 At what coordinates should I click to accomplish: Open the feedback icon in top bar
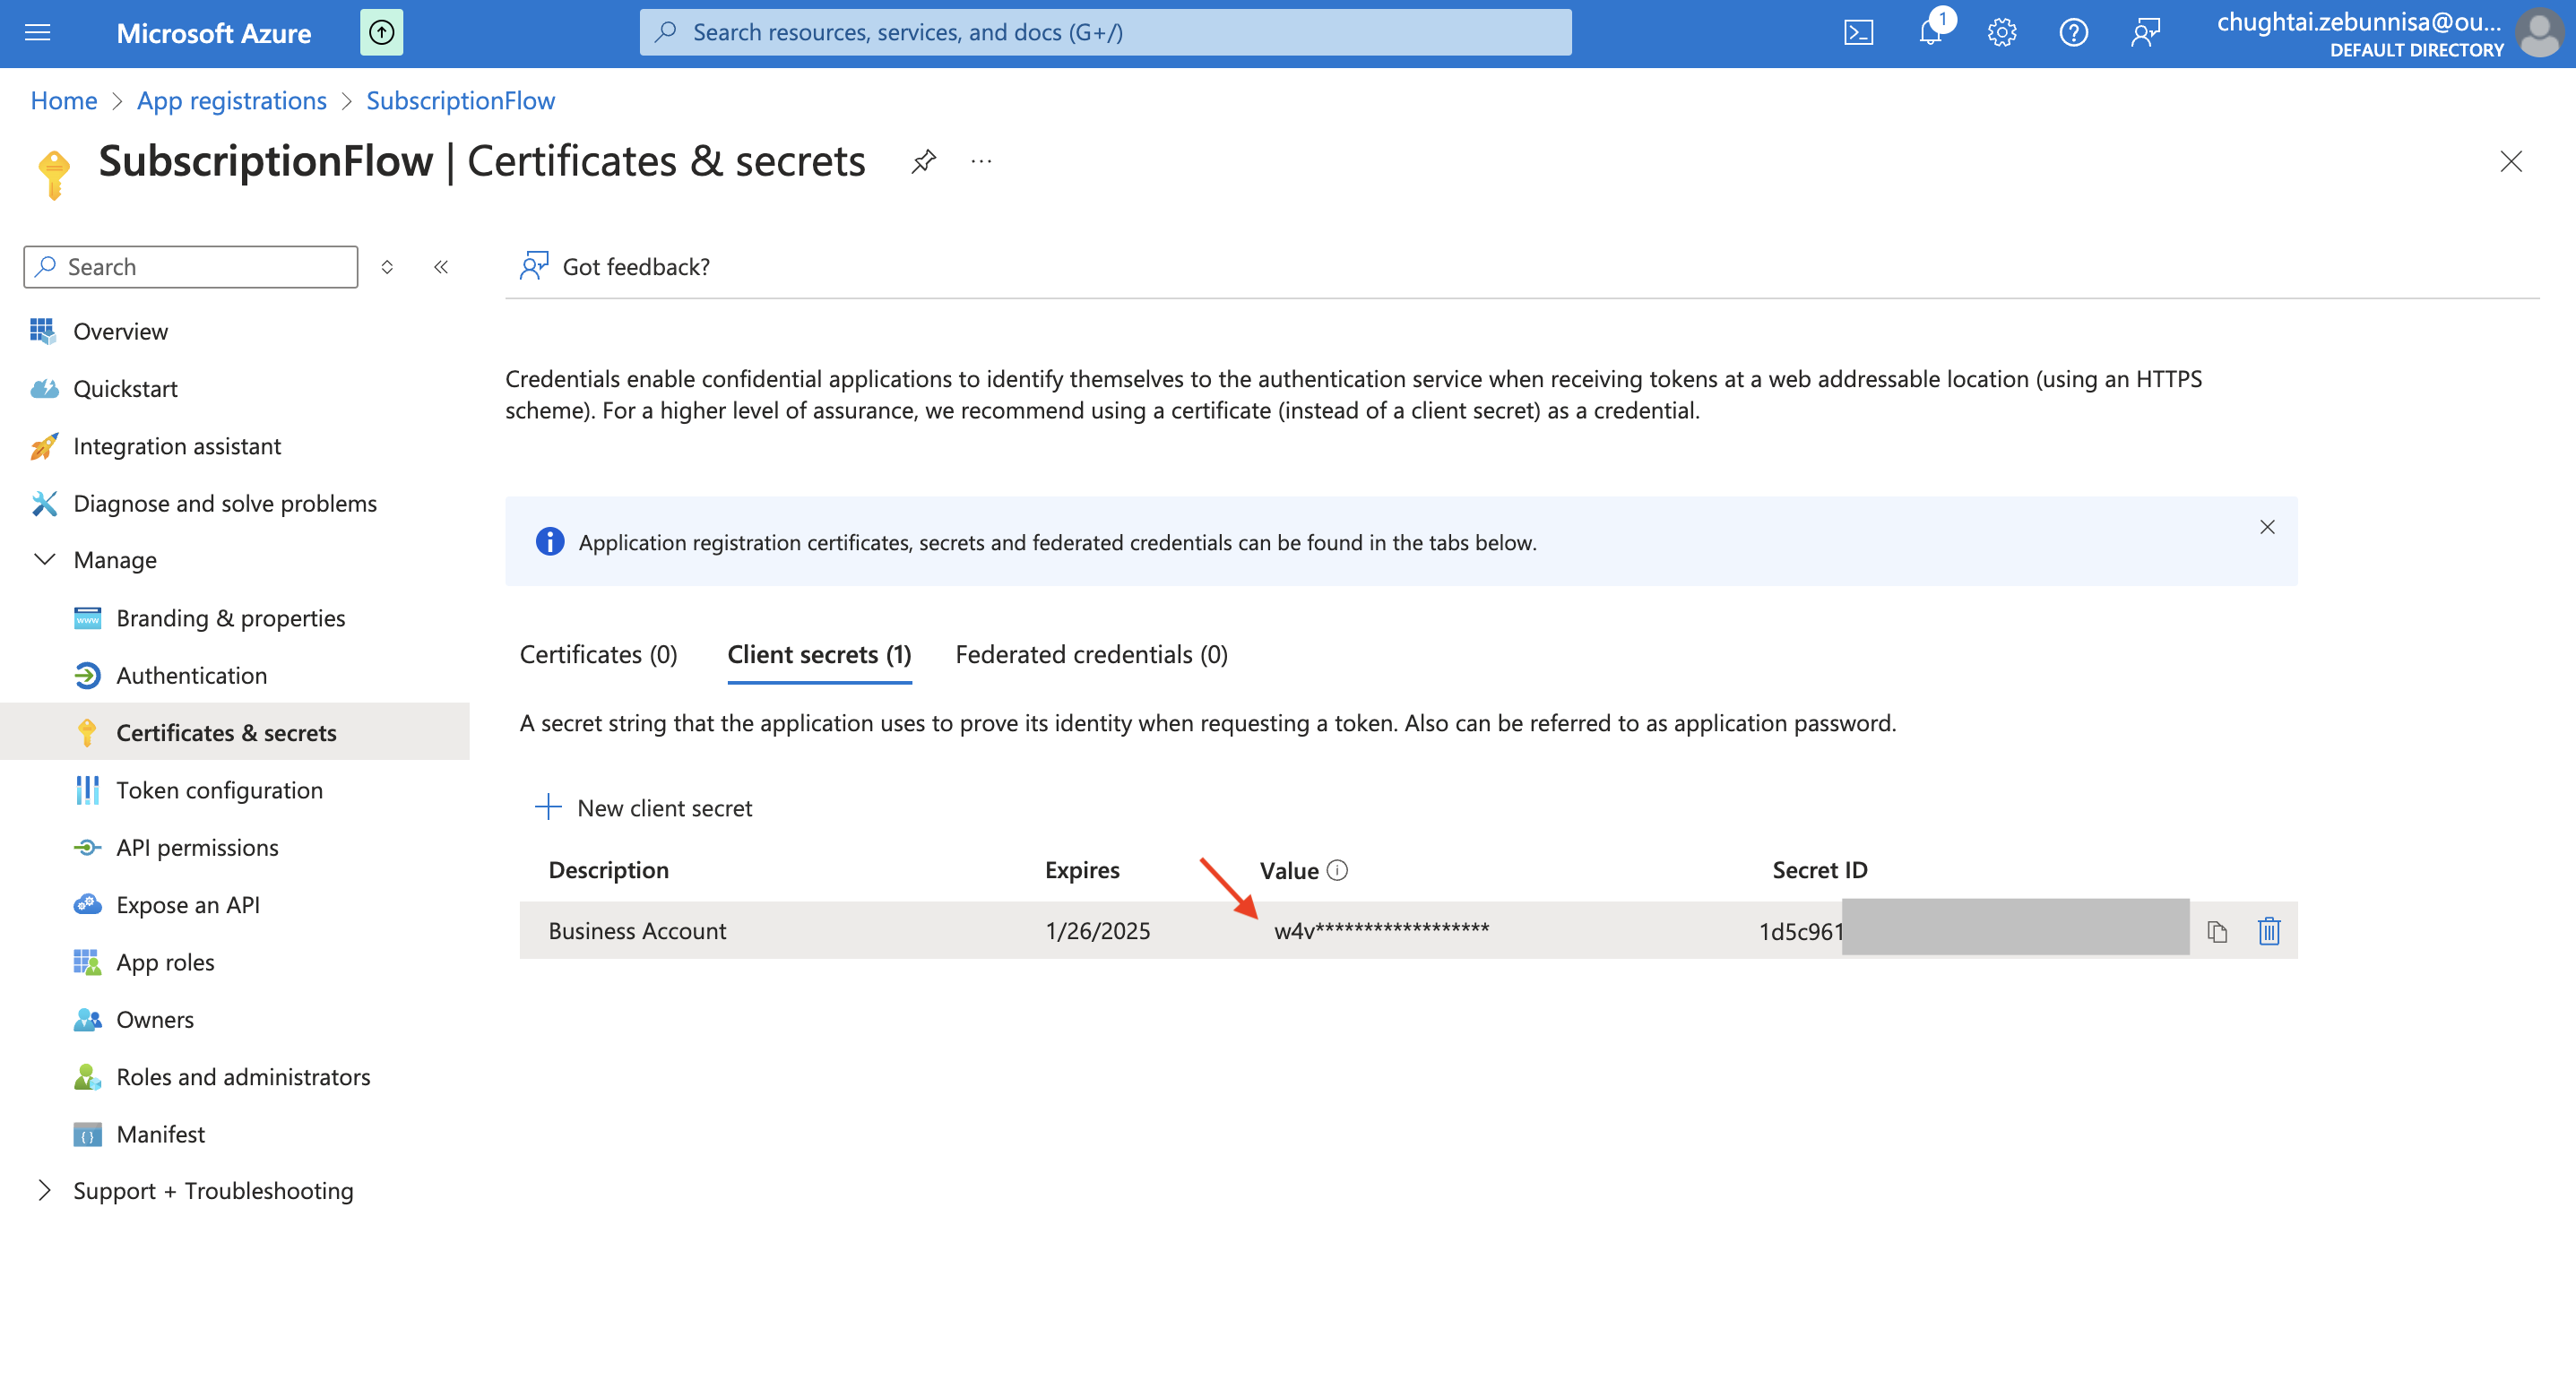click(x=2145, y=33)
